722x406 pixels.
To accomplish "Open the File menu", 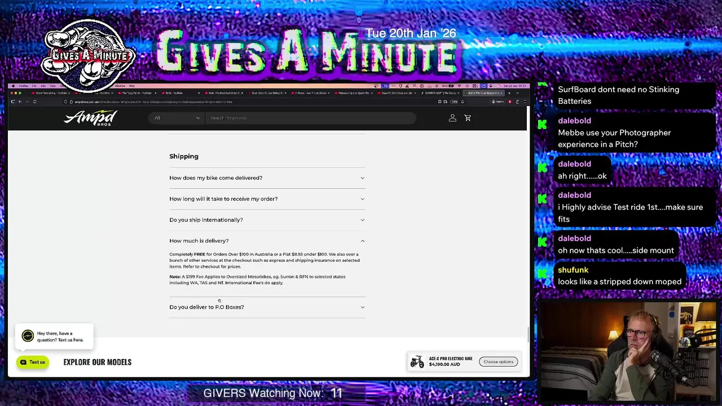I will click(34, 86).
